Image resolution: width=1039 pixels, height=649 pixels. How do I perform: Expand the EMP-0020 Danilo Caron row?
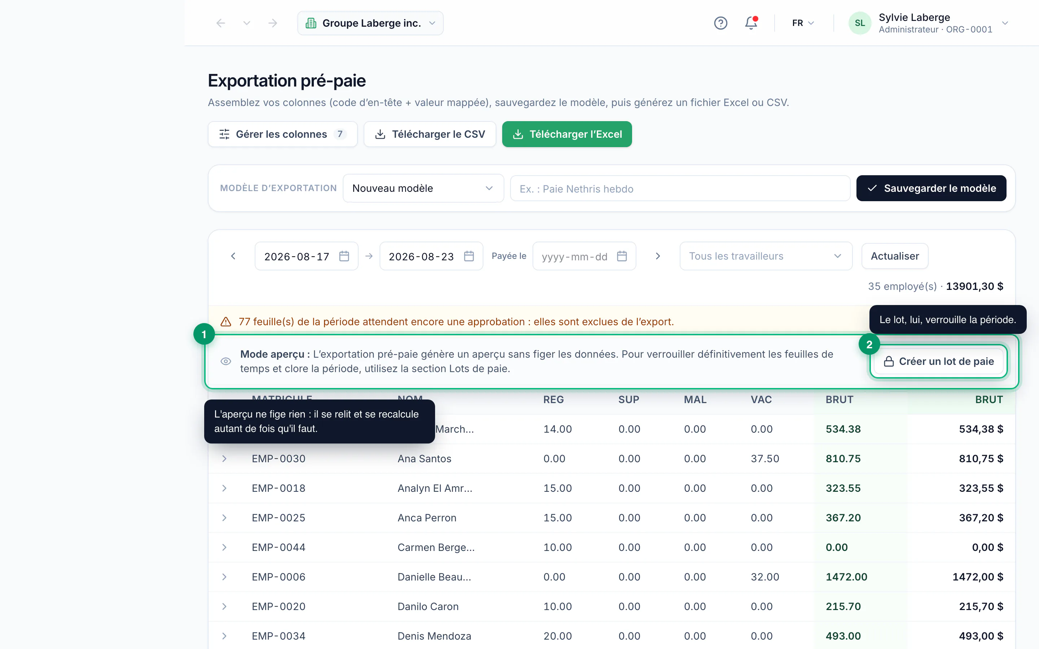tap(224, 606)
